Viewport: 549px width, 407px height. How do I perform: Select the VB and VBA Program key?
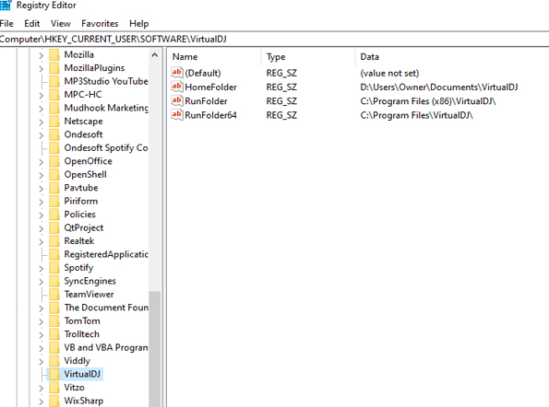pos(106,348)
